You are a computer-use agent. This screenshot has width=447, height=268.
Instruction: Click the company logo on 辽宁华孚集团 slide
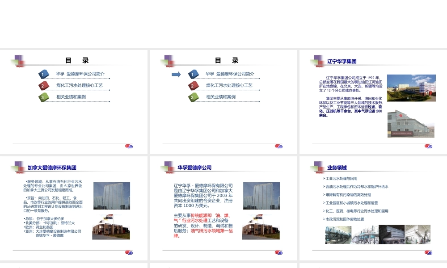click(428, 146)
